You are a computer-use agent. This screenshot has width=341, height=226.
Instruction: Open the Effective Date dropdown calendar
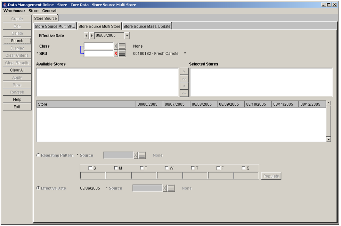(127, 36)
